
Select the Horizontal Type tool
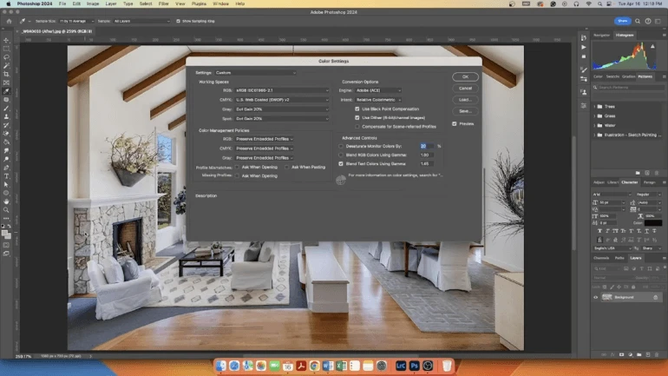[6, 175]
